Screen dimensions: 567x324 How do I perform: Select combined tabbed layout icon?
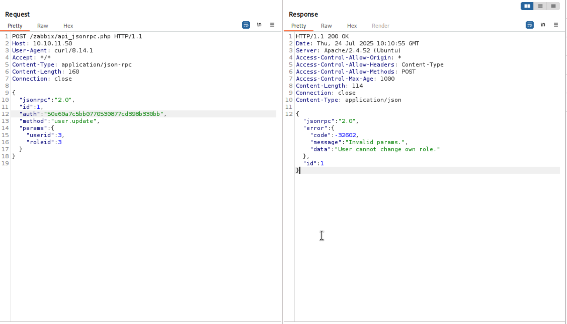tap(553, 6)
